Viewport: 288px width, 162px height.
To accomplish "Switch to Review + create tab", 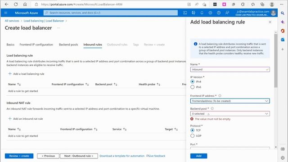I will [154, 45].
